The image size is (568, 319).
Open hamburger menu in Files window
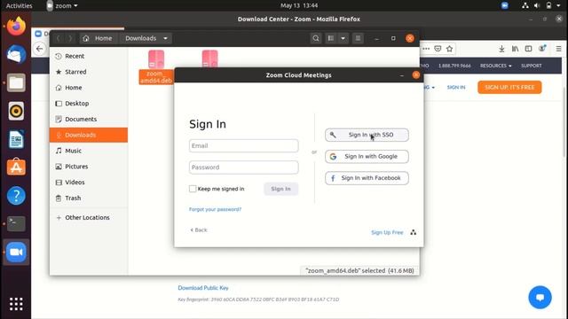[358, 38]
